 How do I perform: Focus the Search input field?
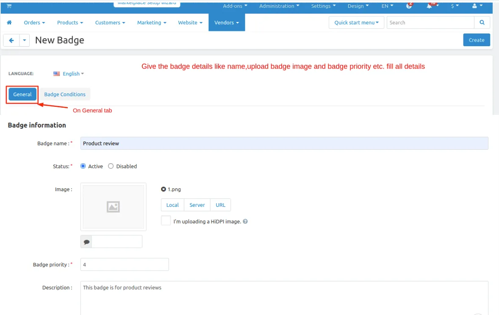pyautogui.click(x=430, y=22)
